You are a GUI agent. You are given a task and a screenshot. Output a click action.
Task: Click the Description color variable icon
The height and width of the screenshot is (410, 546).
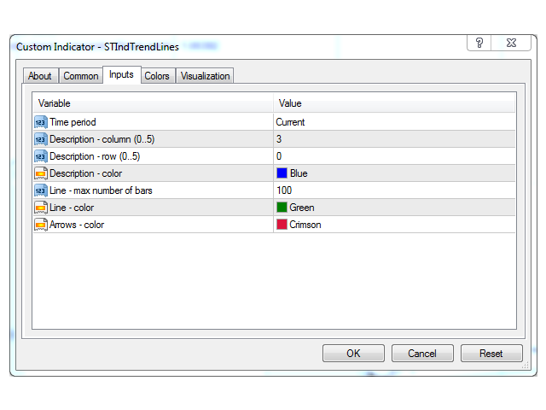tap(41, 173)
